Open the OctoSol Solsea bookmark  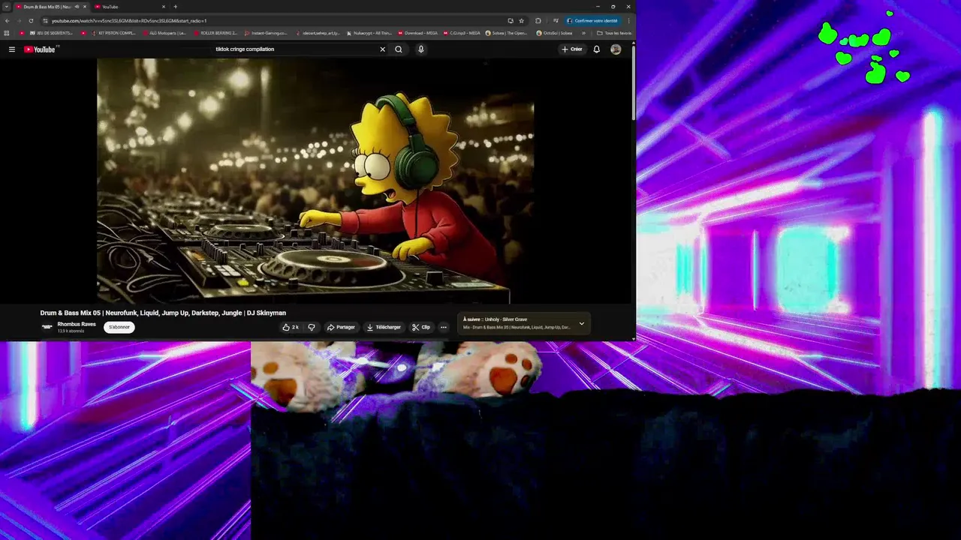[554, 33]
